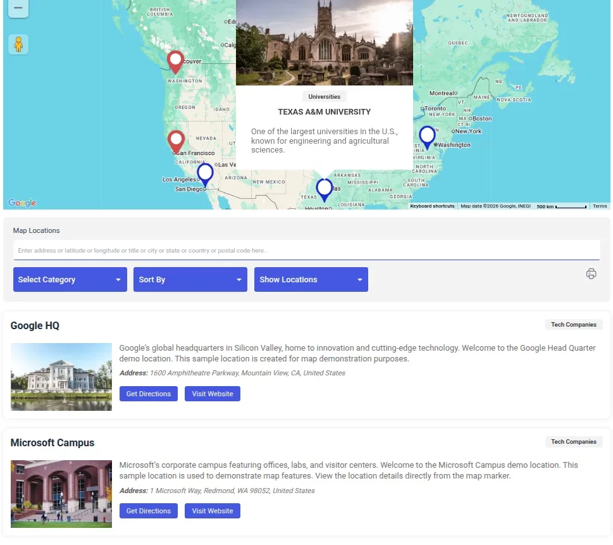Click the red marker at San Francisco
The image size is (613, 545).
tap(176, 142)
